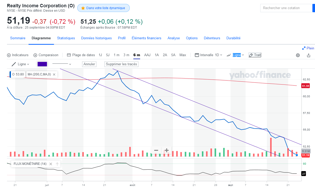This screenshot has width=315, height=188.
Task: Open Intervalle 1D dropdown
Action: coord(209,55)
